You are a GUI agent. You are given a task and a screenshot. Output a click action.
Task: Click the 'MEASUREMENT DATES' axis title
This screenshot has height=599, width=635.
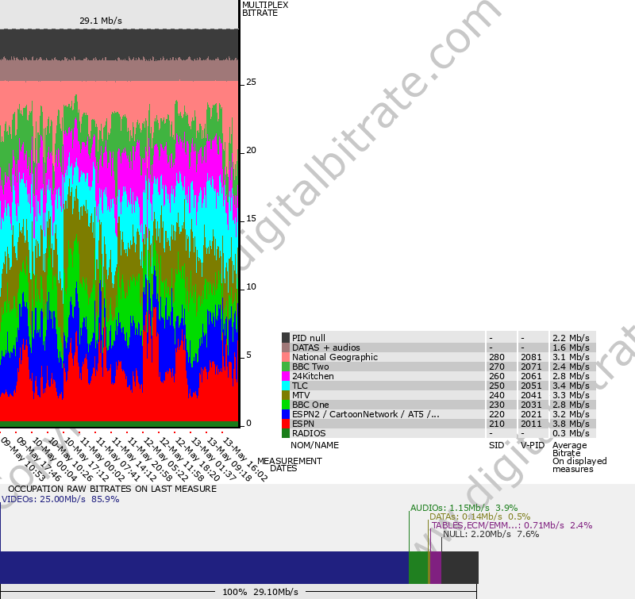[290, 465]
